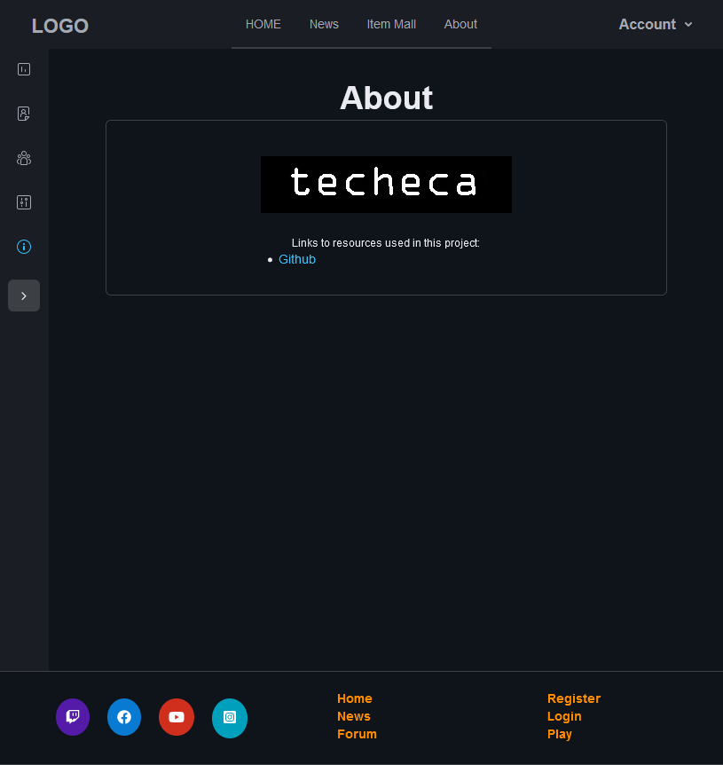Open the YouTube icon in footer

pos(176,717)
